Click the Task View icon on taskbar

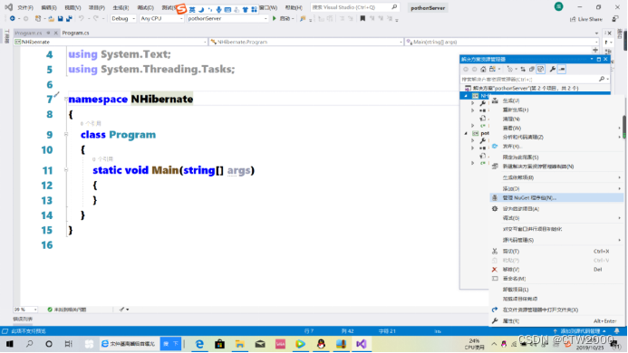pos(69,344)
